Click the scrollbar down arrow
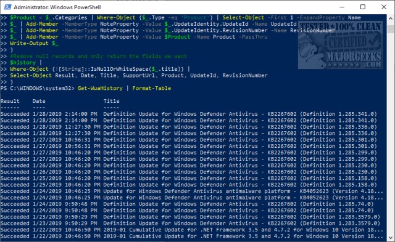The image size is (395, 242). tap(391, 237)
